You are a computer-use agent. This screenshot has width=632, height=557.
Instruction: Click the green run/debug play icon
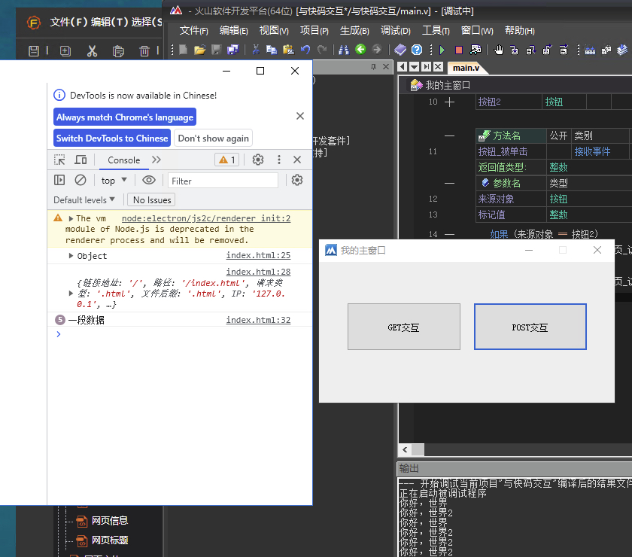[442, 50]
